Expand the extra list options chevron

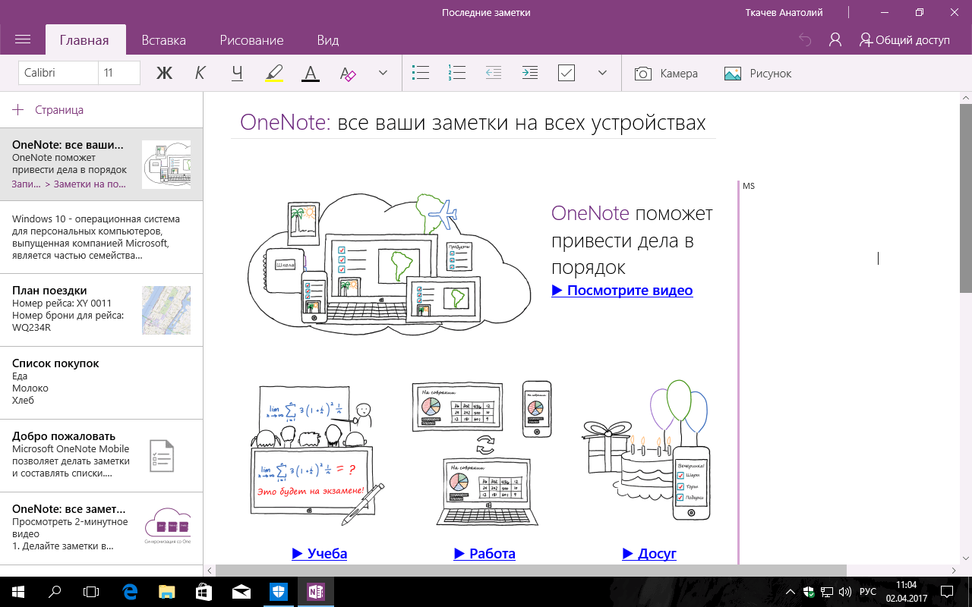602,73
